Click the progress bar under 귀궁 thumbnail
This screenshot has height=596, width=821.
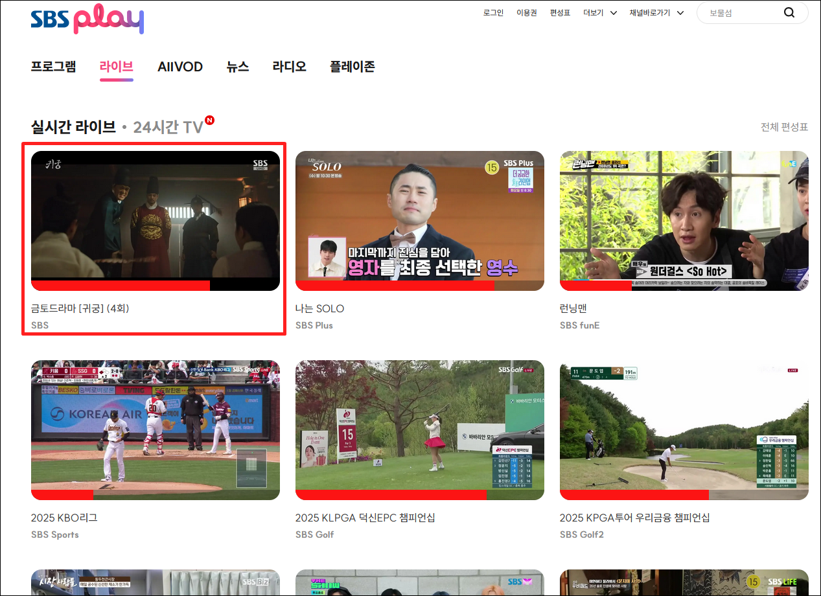[x=156, y=286]
